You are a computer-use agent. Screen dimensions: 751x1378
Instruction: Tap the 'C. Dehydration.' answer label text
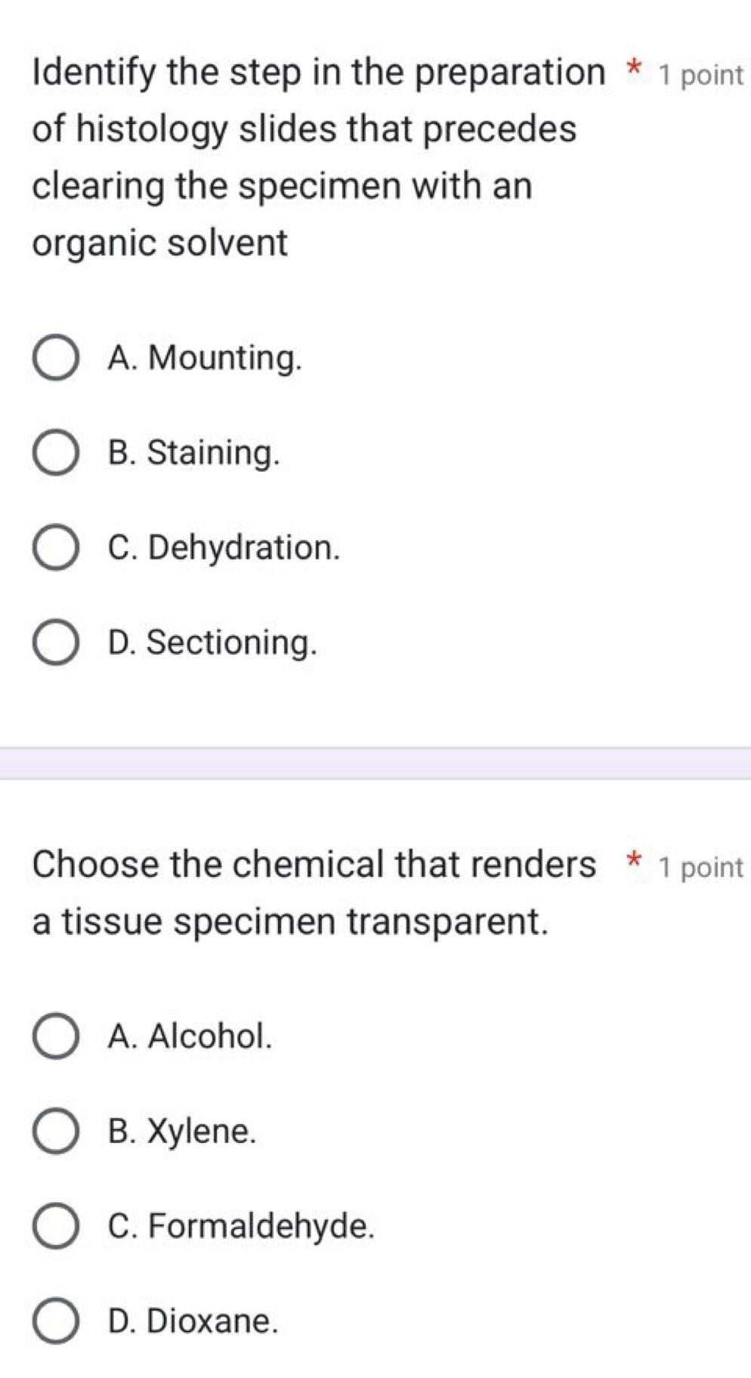[x=224, y=548]
